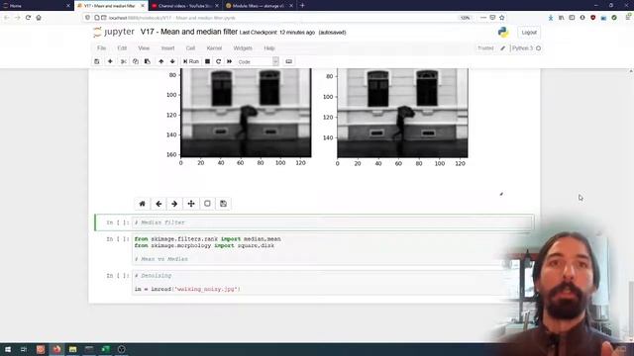The width and height of the screenshot is (634, 356).
Task: Open the Kernel menu
Action: 214,48
